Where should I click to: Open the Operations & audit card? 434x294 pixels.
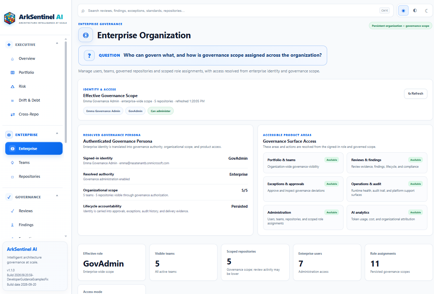[387, 189]
